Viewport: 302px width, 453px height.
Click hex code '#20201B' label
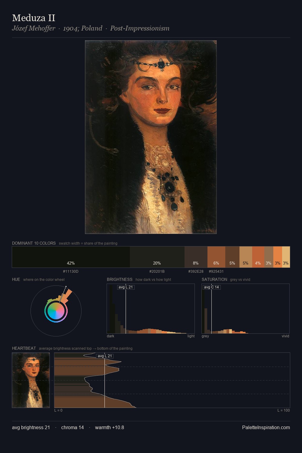[x=157, y=271]
